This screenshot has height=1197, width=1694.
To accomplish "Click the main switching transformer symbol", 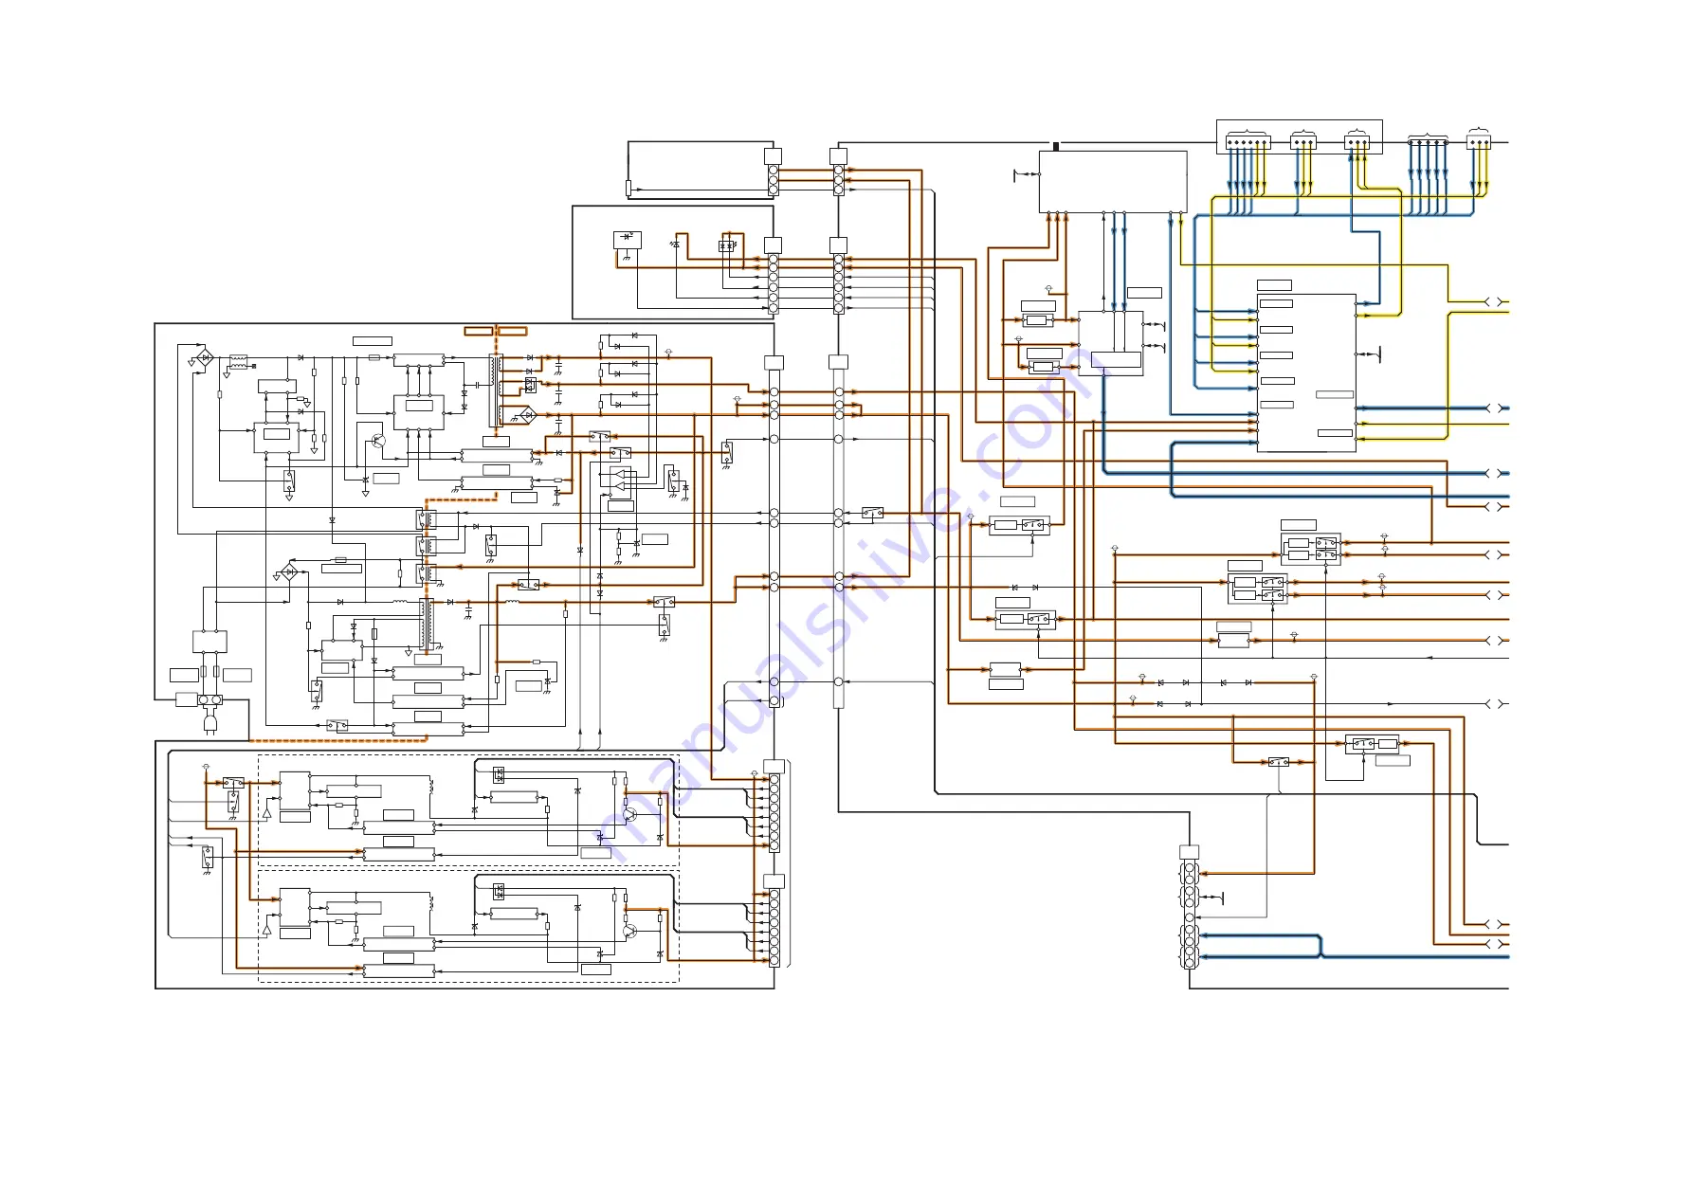I will [495, 390].
